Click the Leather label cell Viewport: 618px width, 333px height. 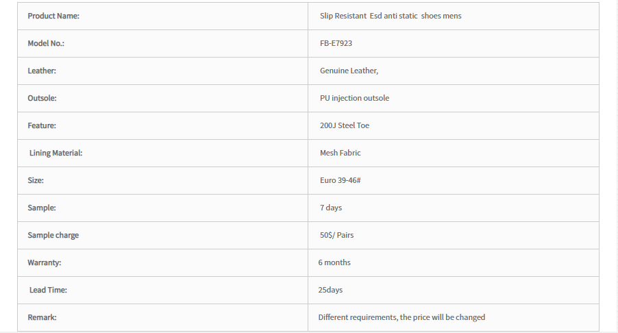[162, 71]
